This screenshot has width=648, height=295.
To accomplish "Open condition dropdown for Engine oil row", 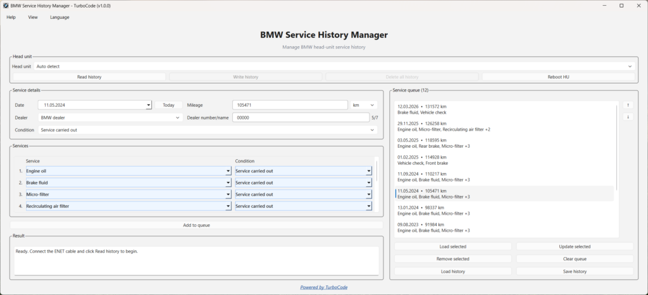I will [369, 171].
